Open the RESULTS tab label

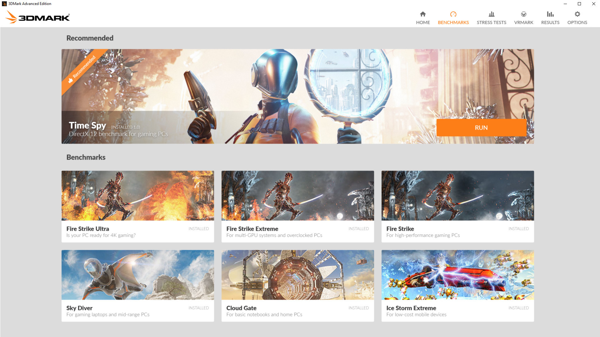(x=550, y=22)
